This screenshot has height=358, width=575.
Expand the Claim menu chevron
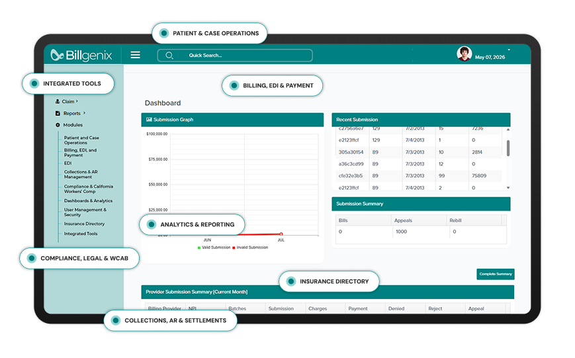(x=77, y=101)
